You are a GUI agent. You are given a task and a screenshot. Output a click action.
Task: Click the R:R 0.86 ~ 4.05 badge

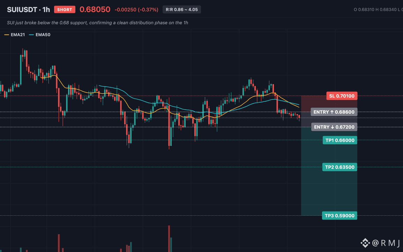click(x=182, y=9)
